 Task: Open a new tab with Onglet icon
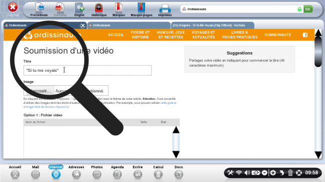coord(79,8)
